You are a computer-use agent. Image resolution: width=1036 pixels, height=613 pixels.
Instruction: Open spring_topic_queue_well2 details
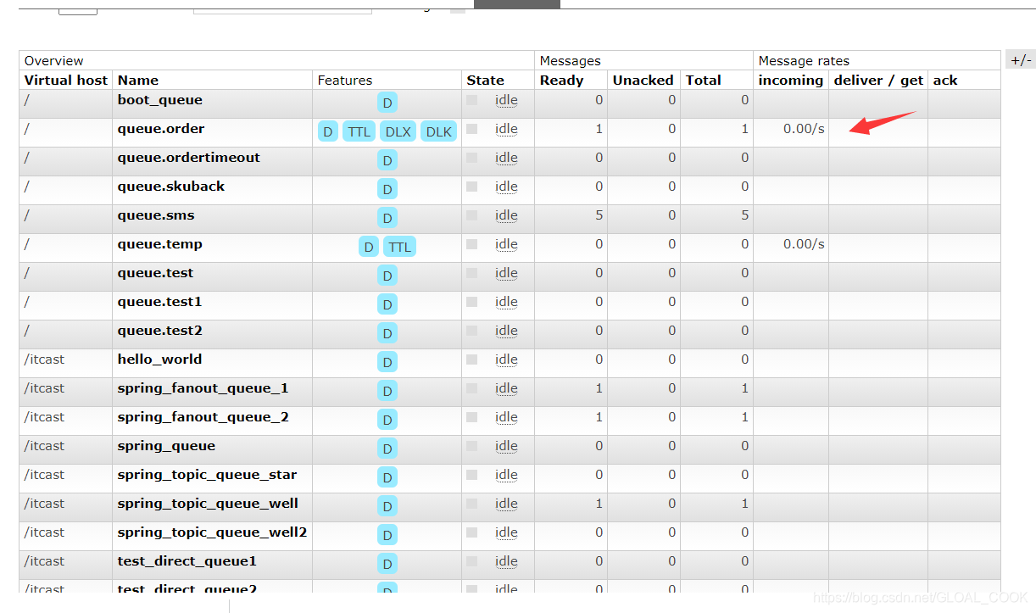coord(213,532)
